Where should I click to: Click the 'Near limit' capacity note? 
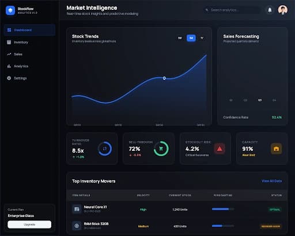tap(249, 155)
